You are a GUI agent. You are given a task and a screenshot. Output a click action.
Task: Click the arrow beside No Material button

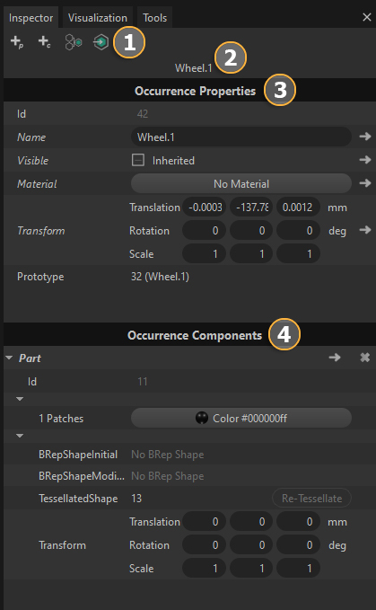pos(364,183)
